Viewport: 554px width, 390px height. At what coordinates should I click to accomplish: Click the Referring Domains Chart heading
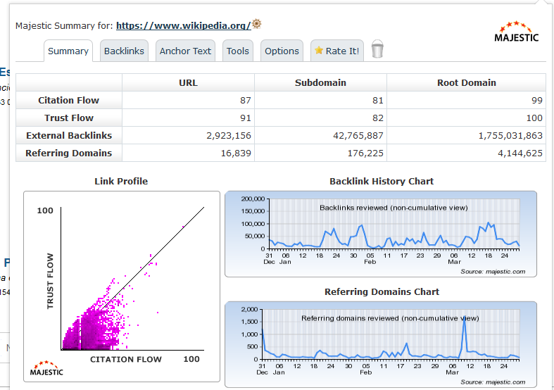[382, 291]
